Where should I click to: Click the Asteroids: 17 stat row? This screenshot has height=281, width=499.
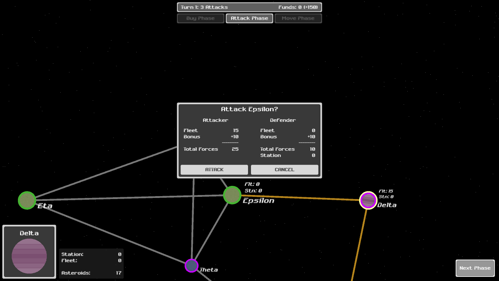(91, 273)
